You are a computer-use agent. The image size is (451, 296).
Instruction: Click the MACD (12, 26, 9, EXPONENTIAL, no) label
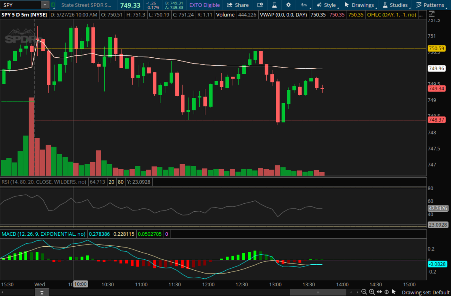(44, 234)
